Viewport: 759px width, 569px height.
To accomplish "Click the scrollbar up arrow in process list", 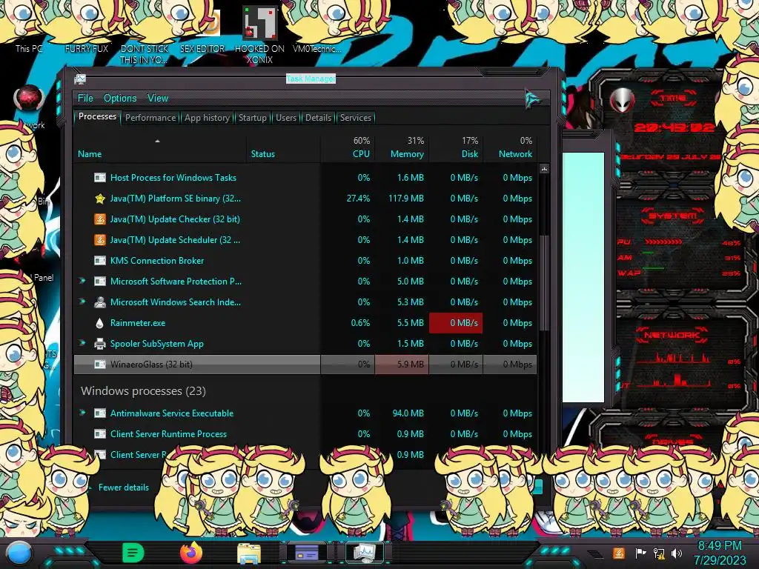I will 544,169.
